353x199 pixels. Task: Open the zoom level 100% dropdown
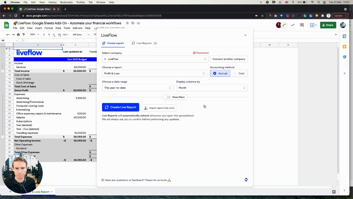click(34, 35)
